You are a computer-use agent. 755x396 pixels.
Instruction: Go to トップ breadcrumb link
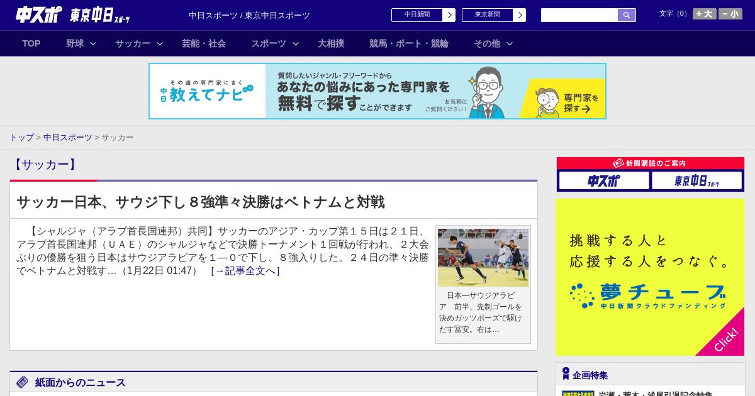pyautogui.click(x=21, y=138)
